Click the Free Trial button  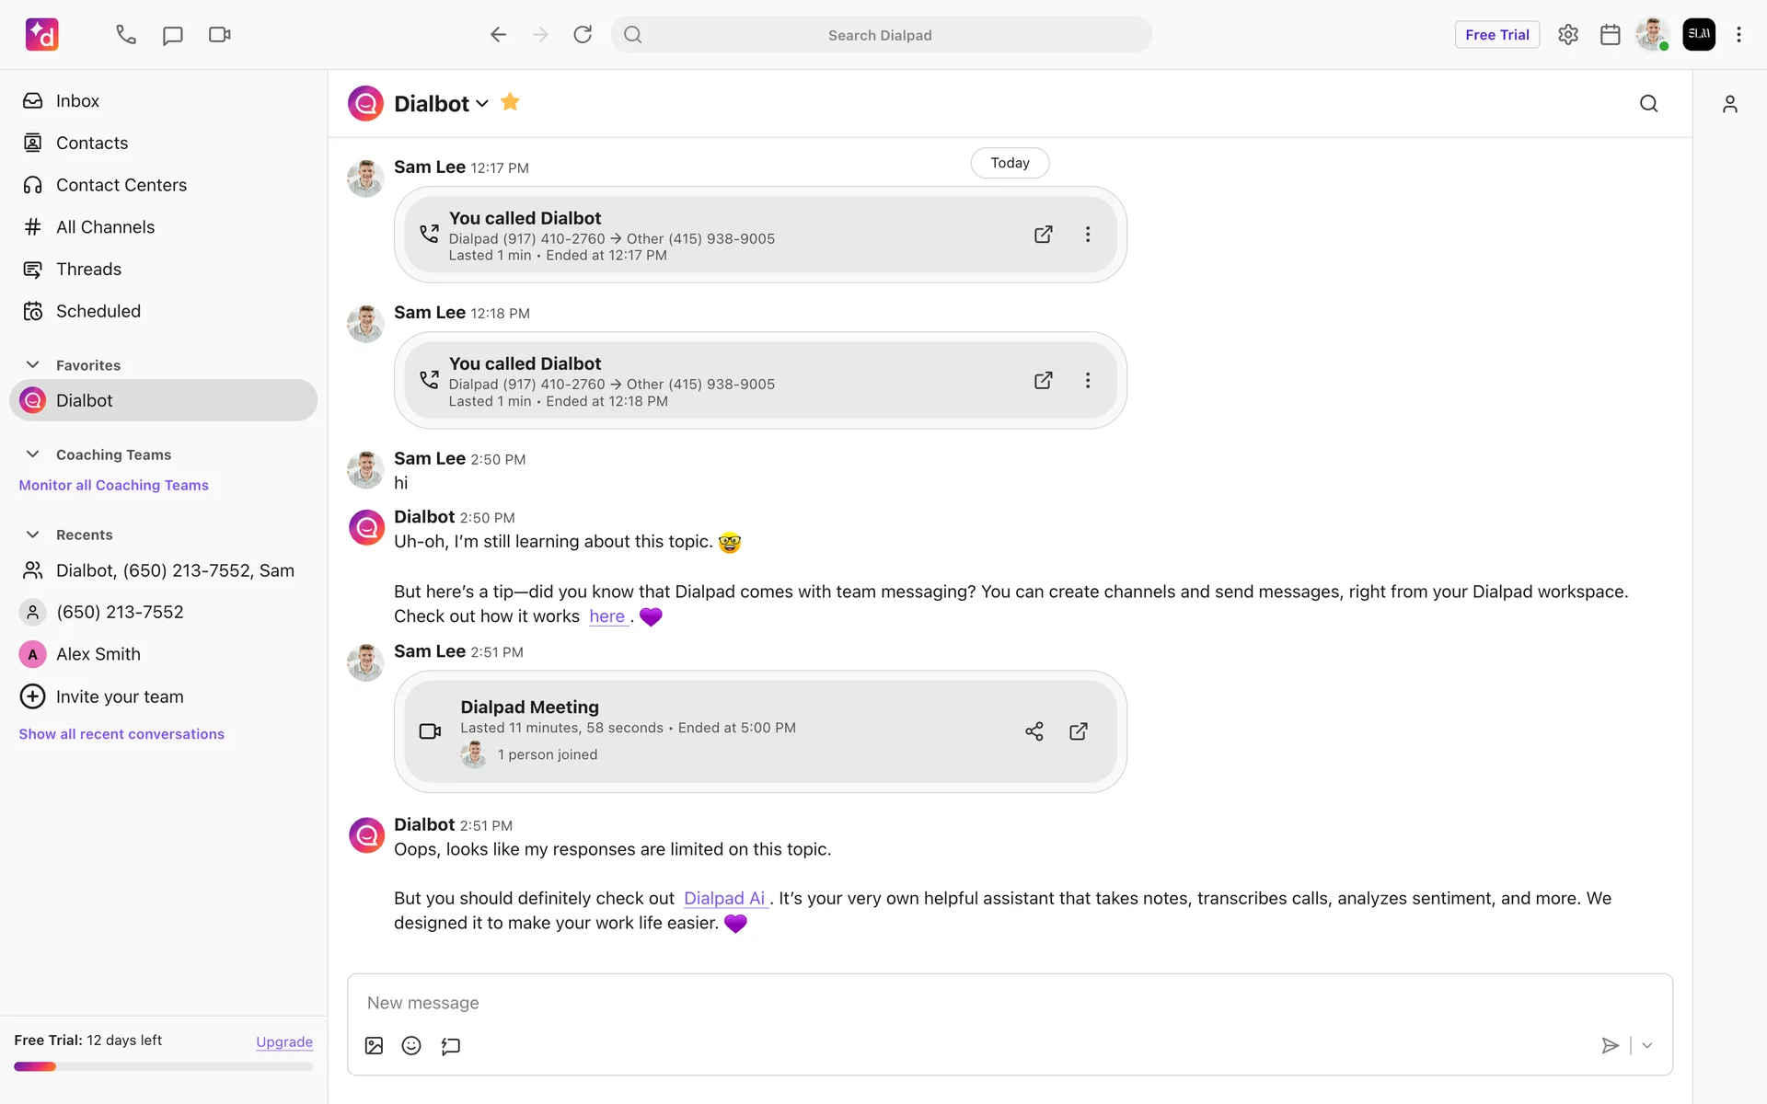(x=1496, y=35)
